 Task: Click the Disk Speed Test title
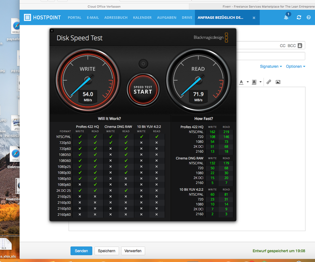(x=80, y=38)
